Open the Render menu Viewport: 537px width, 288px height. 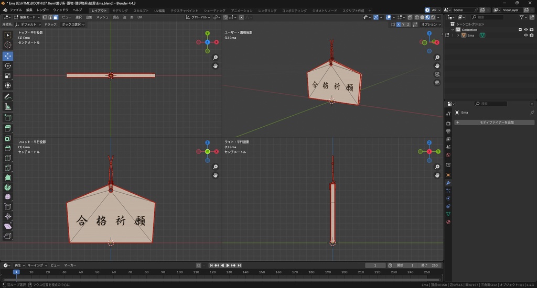tap(43, 10)
